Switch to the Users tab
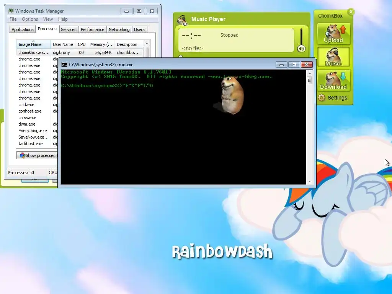 [139, 29]
